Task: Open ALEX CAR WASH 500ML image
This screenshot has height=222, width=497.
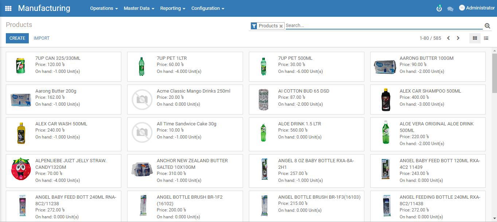Action: 21,133
